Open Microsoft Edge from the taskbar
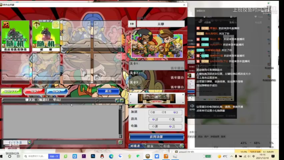Image resolution: width=284 pixels, height=160 pixels. [x=111, y=156]
